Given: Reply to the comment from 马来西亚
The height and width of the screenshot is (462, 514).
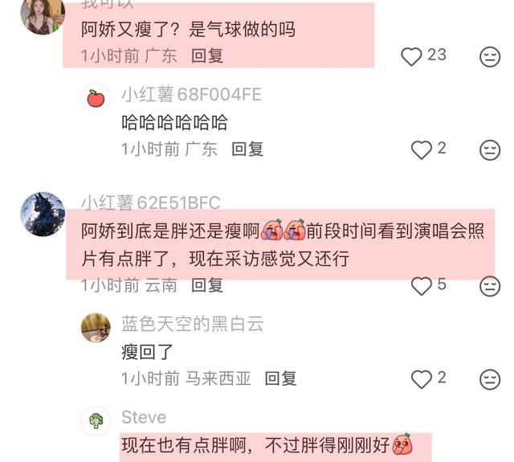Looking at the screenshot, I should coord(280,378).
